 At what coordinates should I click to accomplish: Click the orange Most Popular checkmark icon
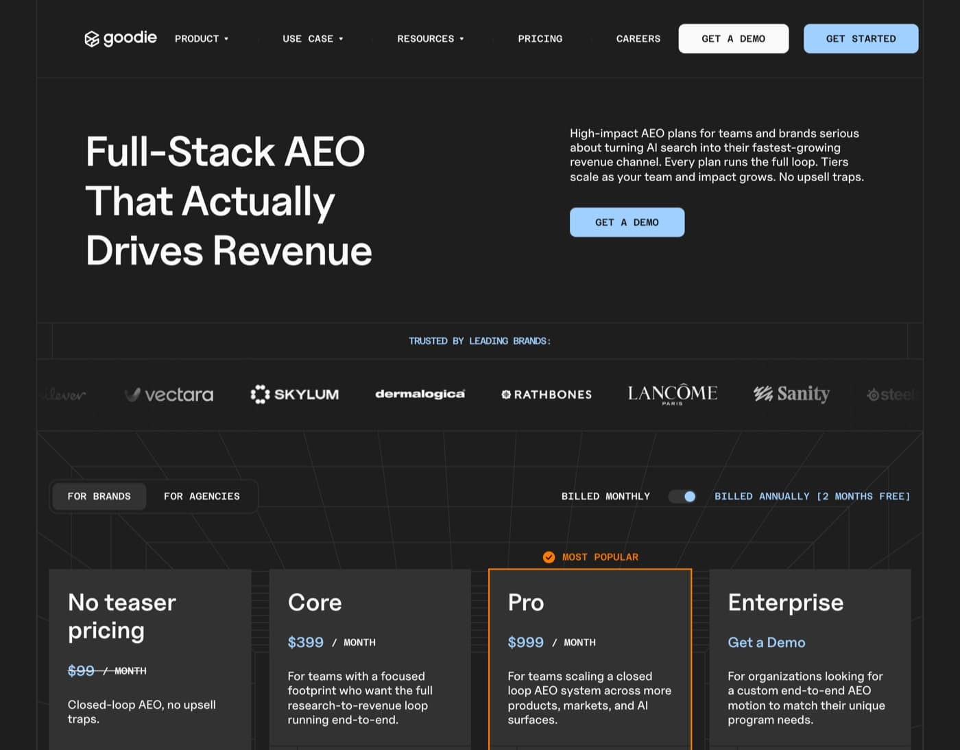click(x=549, y=557)
